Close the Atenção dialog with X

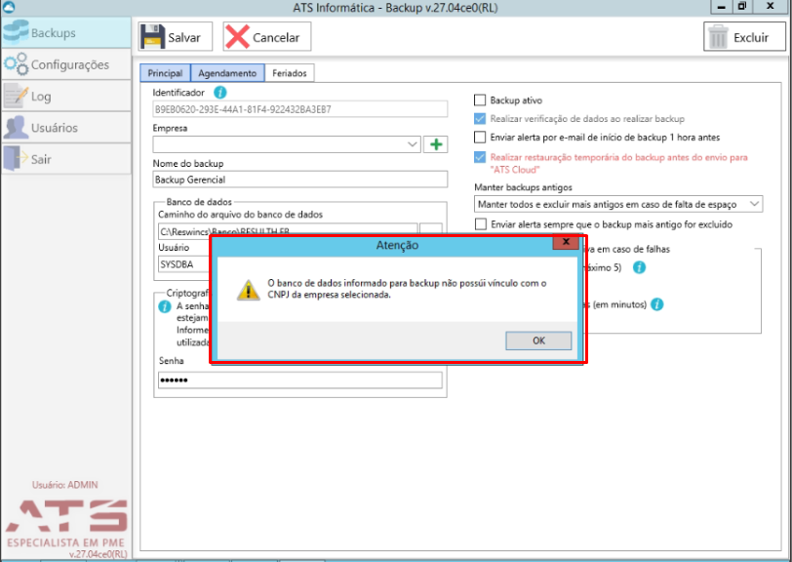(566, 242)
